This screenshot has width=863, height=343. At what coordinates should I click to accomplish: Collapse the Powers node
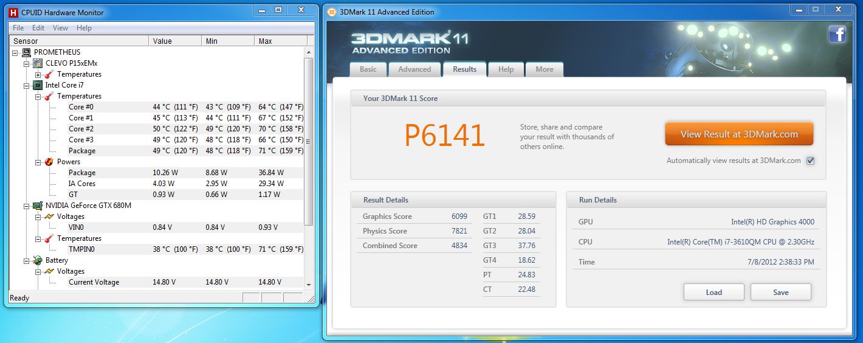[x=38, y=162]
